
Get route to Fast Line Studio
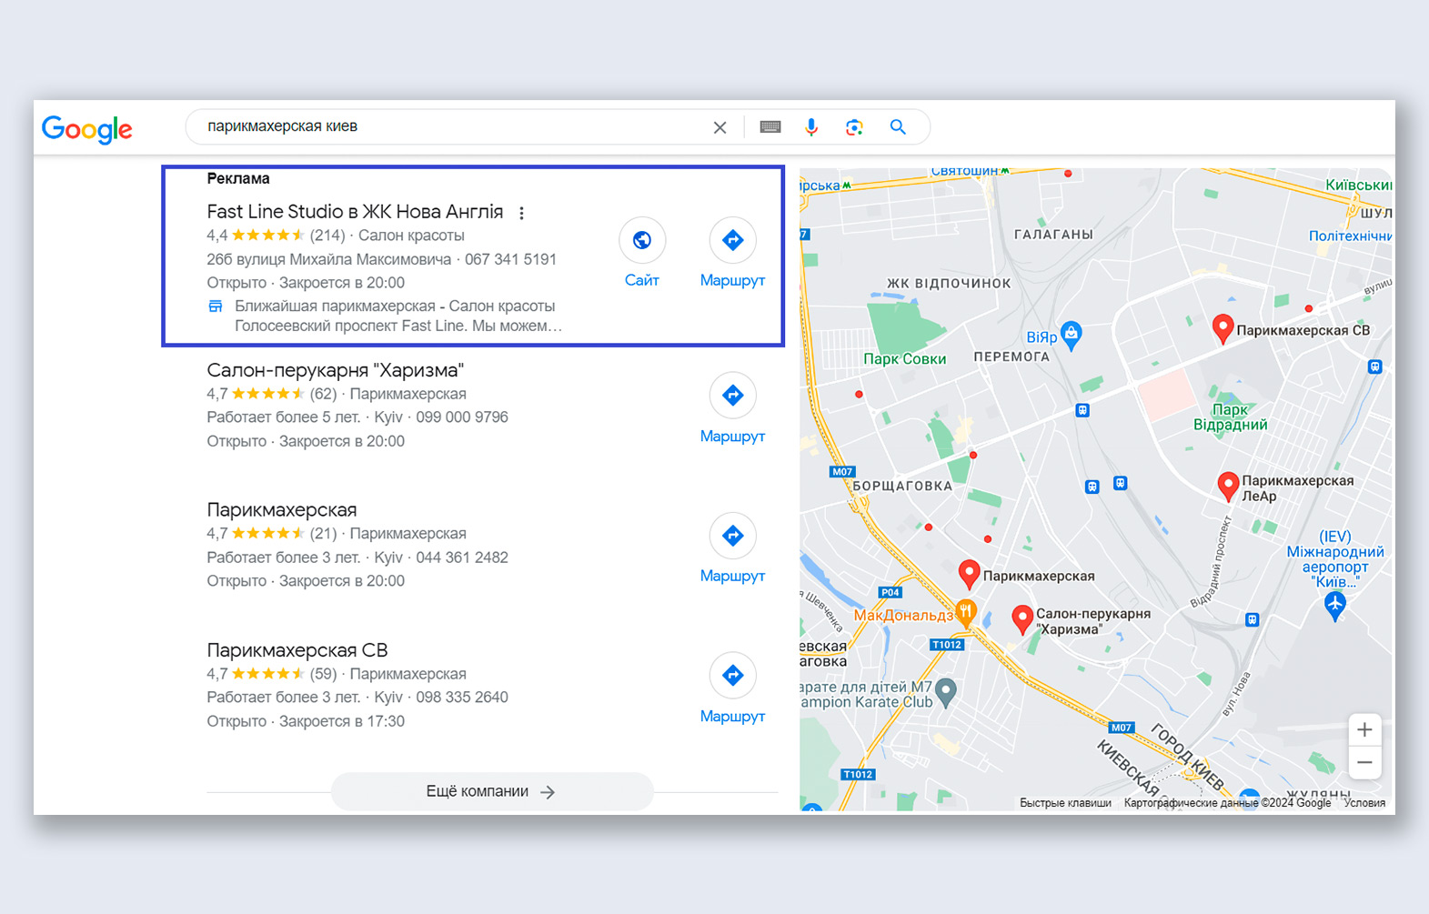tap(732, 240)
